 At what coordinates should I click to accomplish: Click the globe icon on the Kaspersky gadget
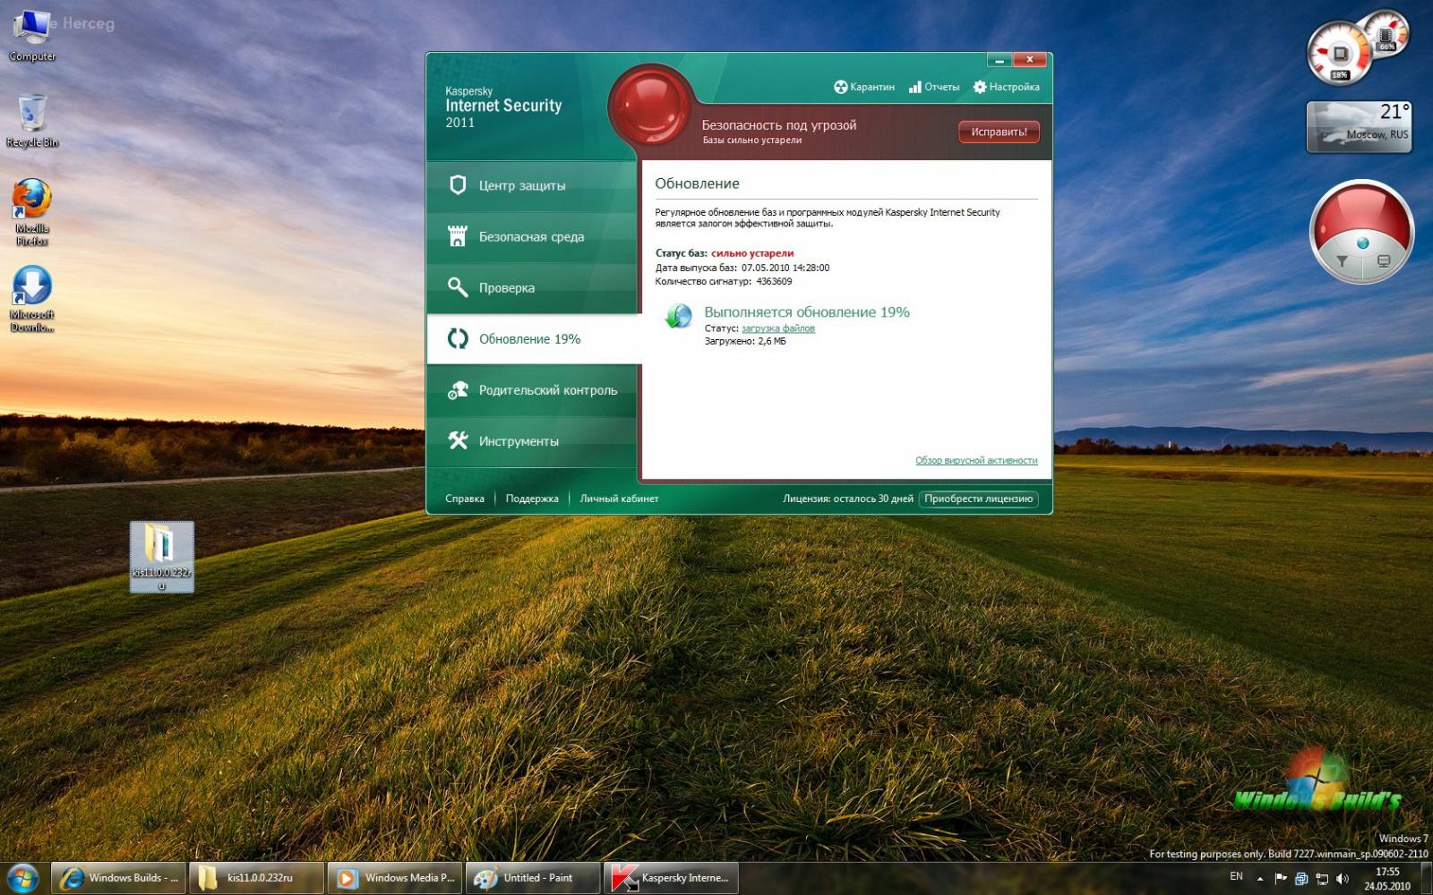point(1362,243)
